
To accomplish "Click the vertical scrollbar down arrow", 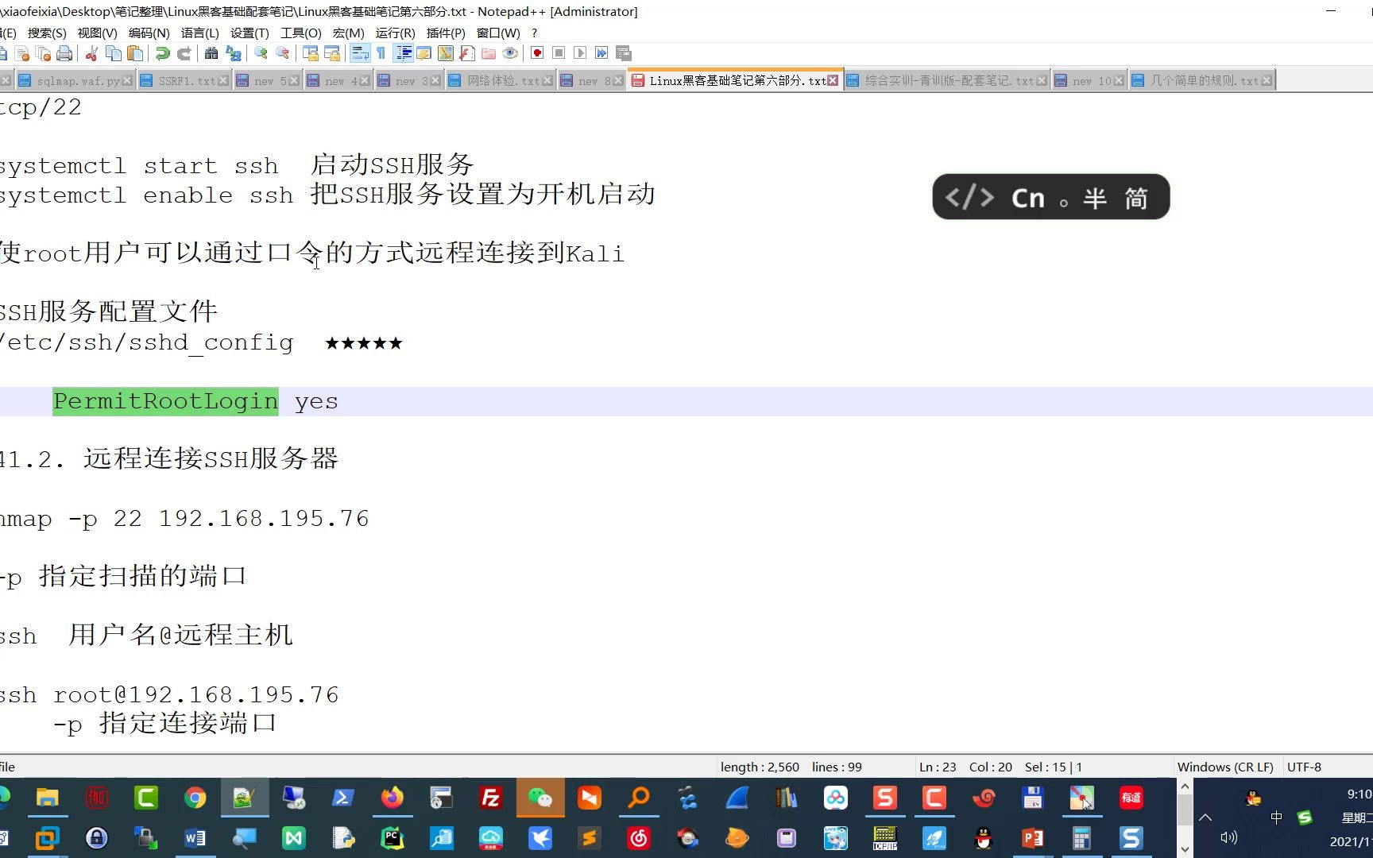I will click(x=1185, y=850).
